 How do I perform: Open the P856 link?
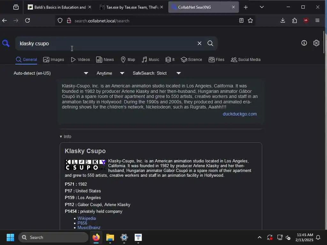[x=82, y=223]
